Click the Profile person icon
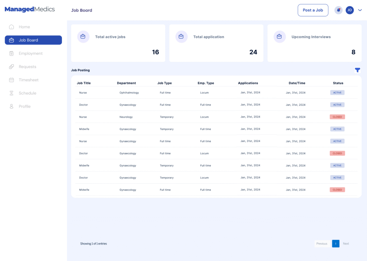 [11, 106]
